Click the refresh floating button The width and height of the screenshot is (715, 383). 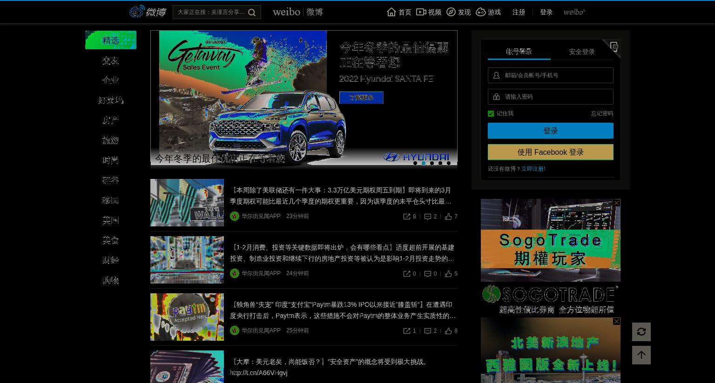[x=641, y=332]
